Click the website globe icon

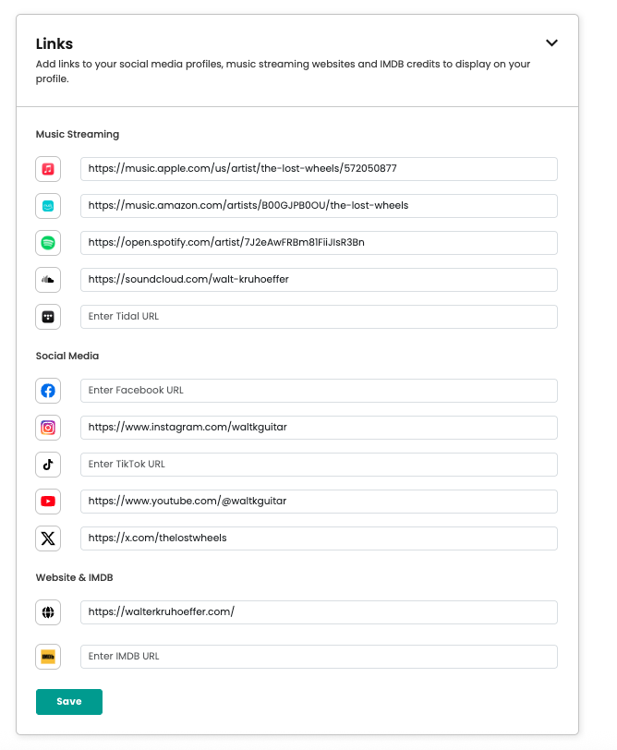click(x=47, y=612)
